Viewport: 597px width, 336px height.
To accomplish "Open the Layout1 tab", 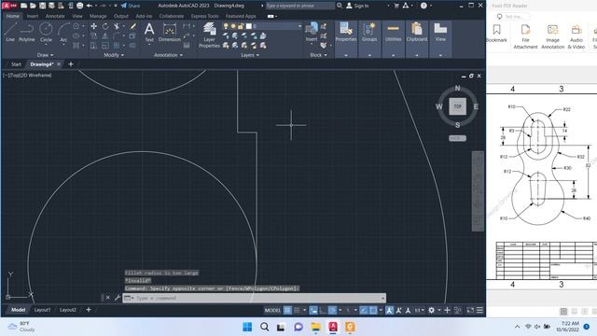I will (42, 310).
